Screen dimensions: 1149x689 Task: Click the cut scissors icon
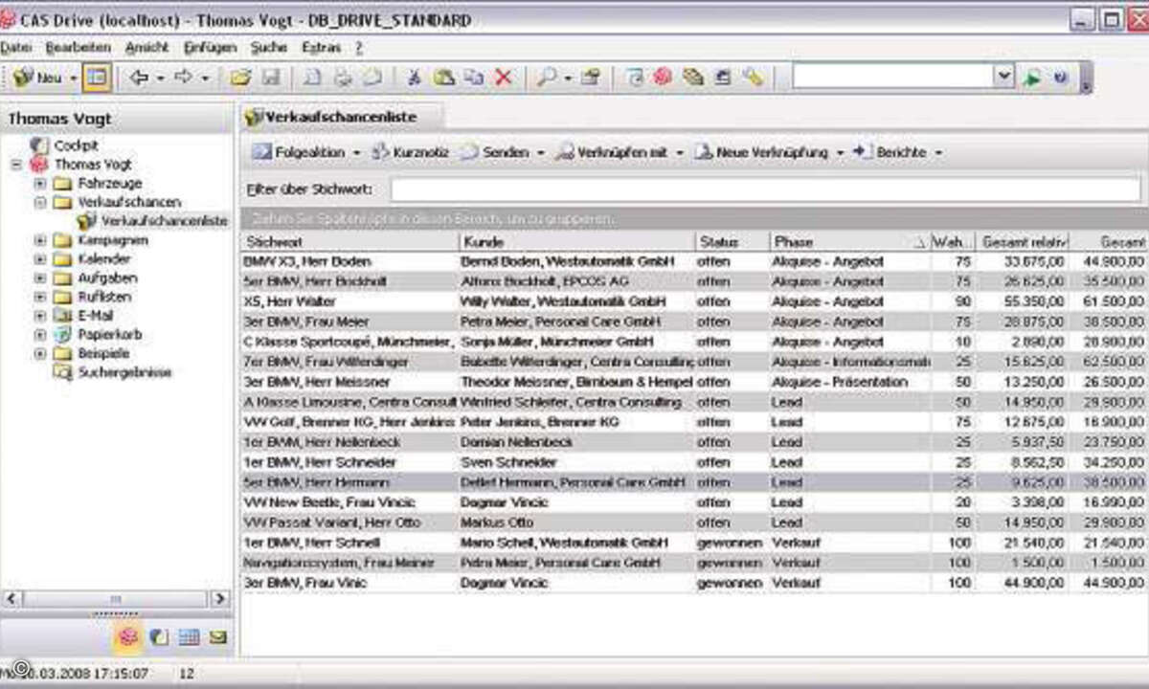pyautogui.click(x=415, y=78)
